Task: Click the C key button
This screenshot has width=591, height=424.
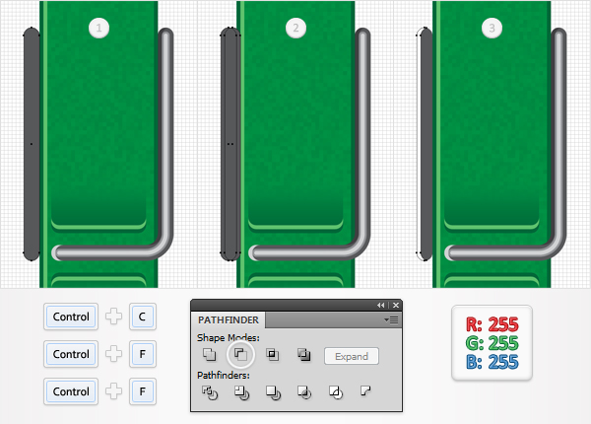Action: [x=143, y=317]
